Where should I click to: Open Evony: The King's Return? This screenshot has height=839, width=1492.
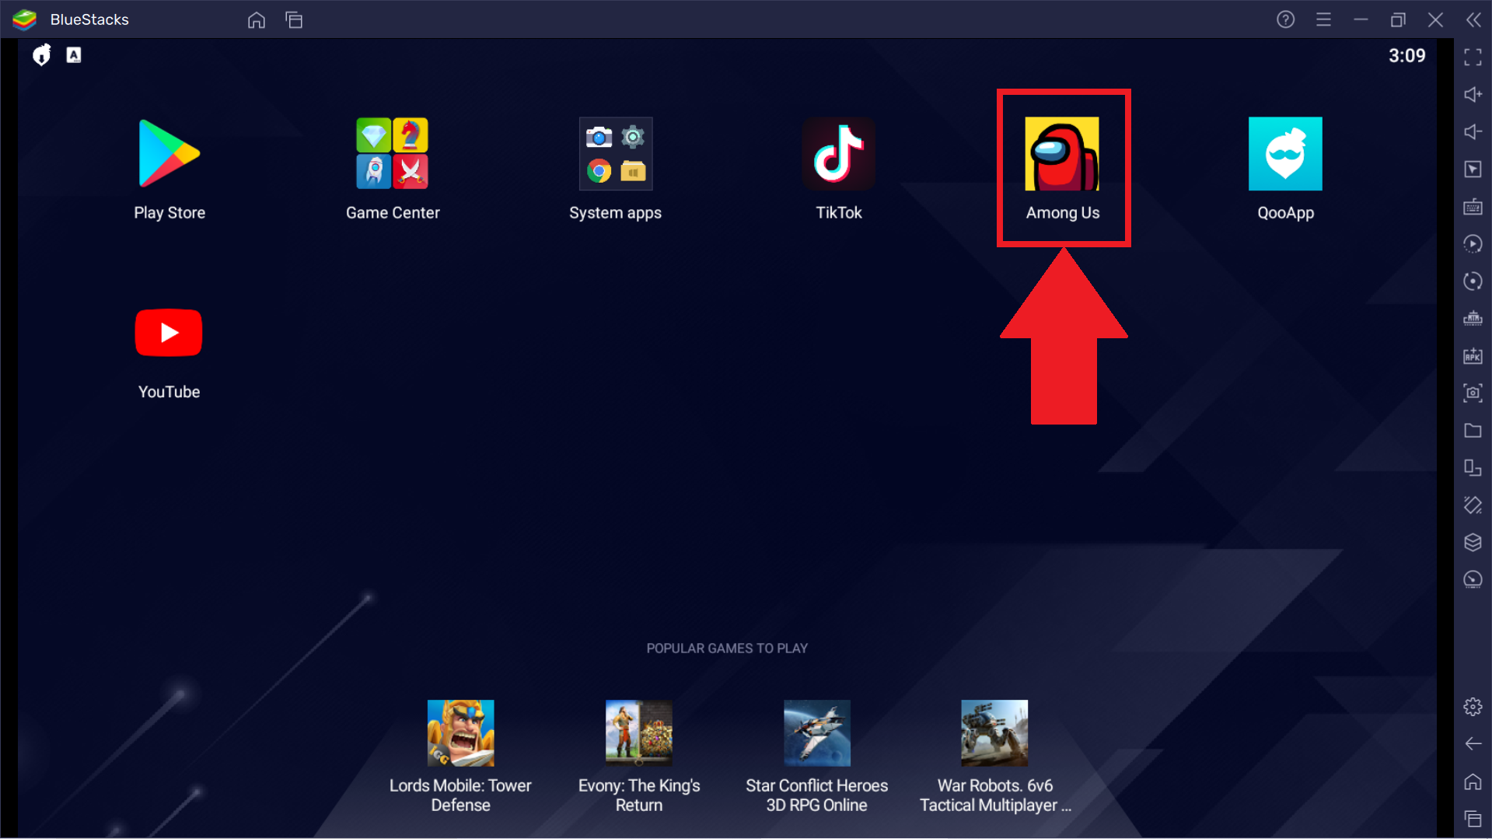[639, 733]
